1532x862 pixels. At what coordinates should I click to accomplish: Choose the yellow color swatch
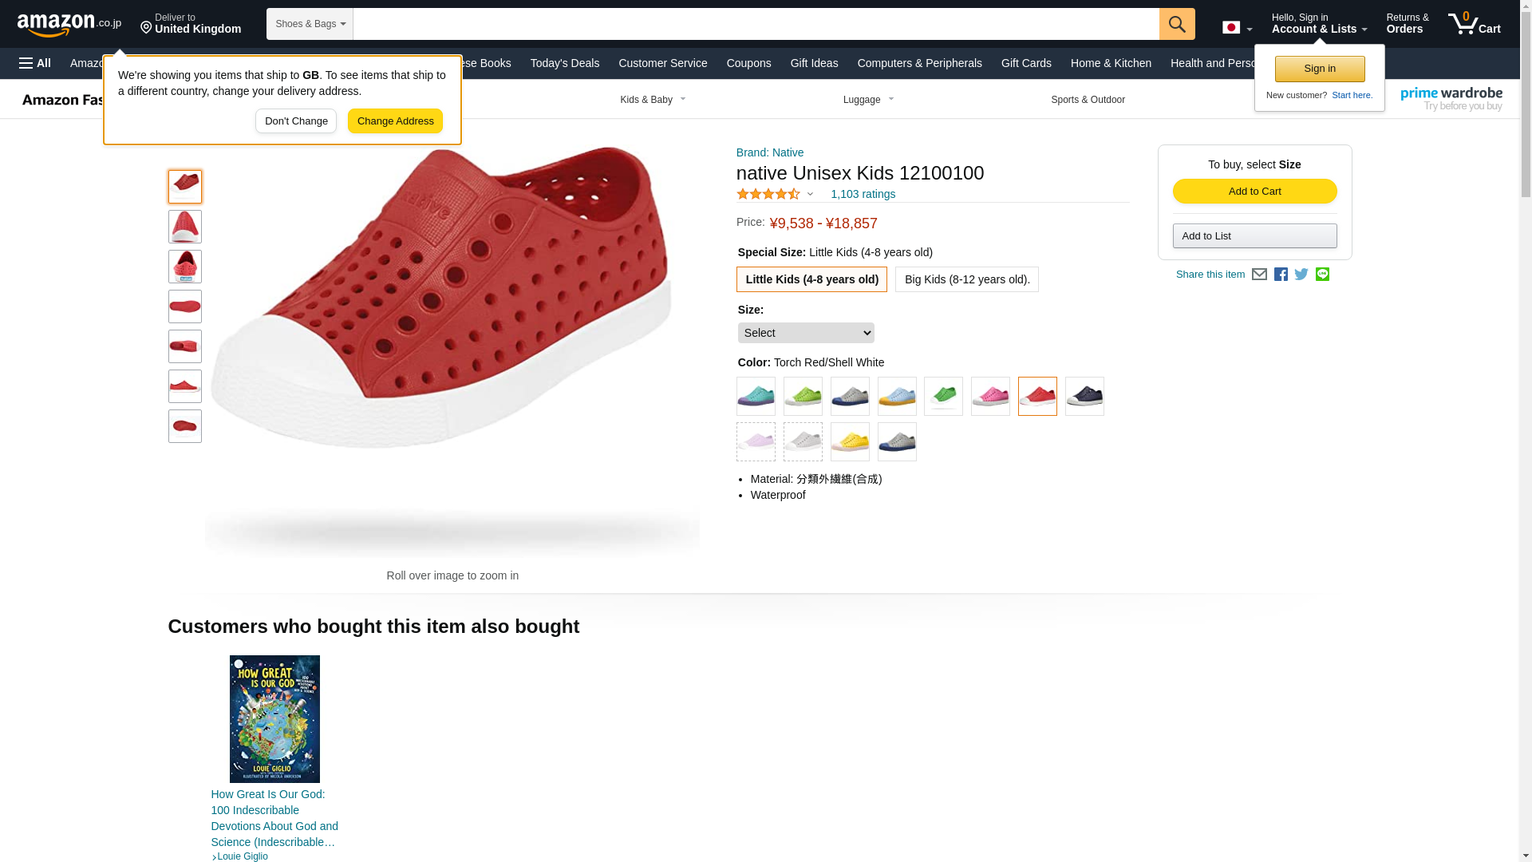850,441
